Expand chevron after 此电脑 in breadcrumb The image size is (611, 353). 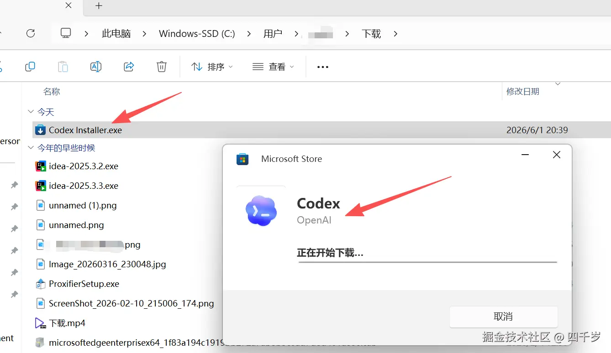coord(145,34)
